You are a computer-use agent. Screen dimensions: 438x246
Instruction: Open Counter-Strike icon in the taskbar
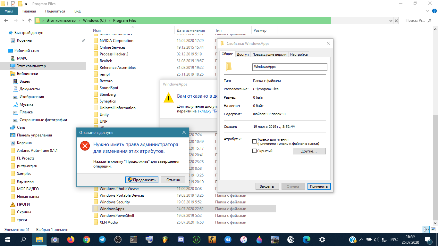(x=212, y=239)
